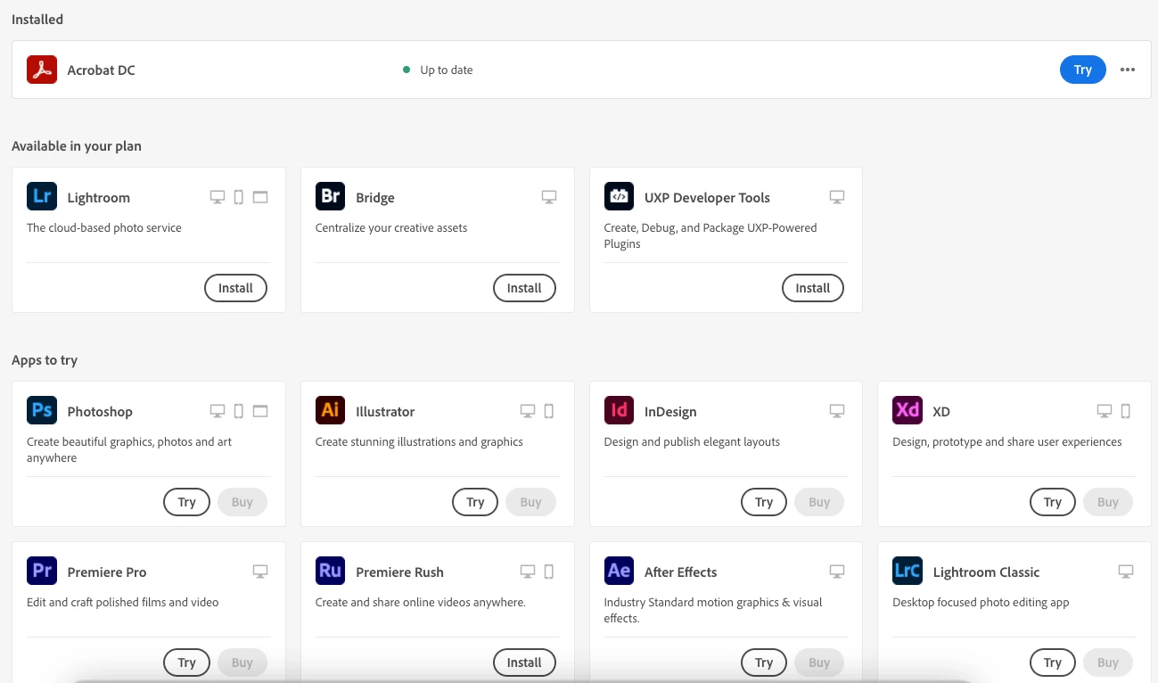This screenshot has height=683, width=1158.
Task: Try Lightroom Classic
Action: 1053,662
